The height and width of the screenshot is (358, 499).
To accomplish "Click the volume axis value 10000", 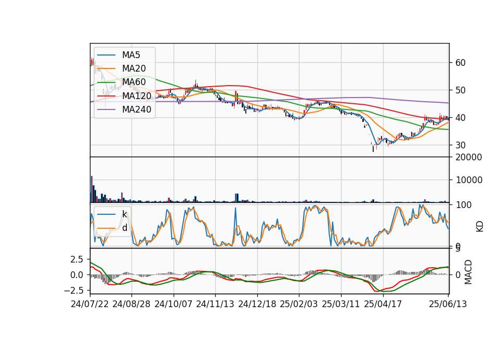I will coord(469,180).
